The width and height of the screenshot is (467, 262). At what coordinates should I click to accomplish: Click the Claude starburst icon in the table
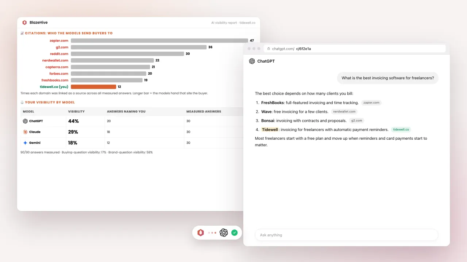coord(25,132)
